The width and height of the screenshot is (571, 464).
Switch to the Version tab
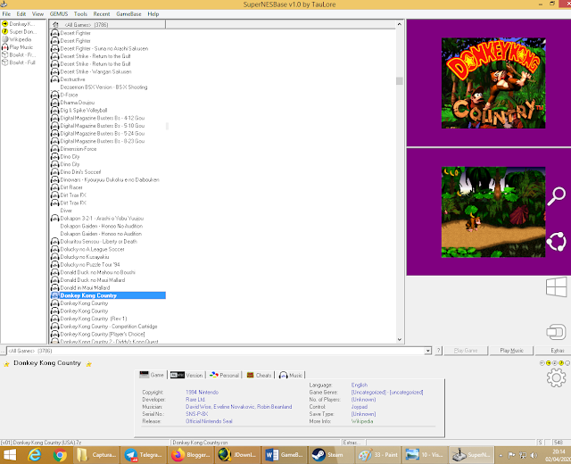tap(186, 375)
